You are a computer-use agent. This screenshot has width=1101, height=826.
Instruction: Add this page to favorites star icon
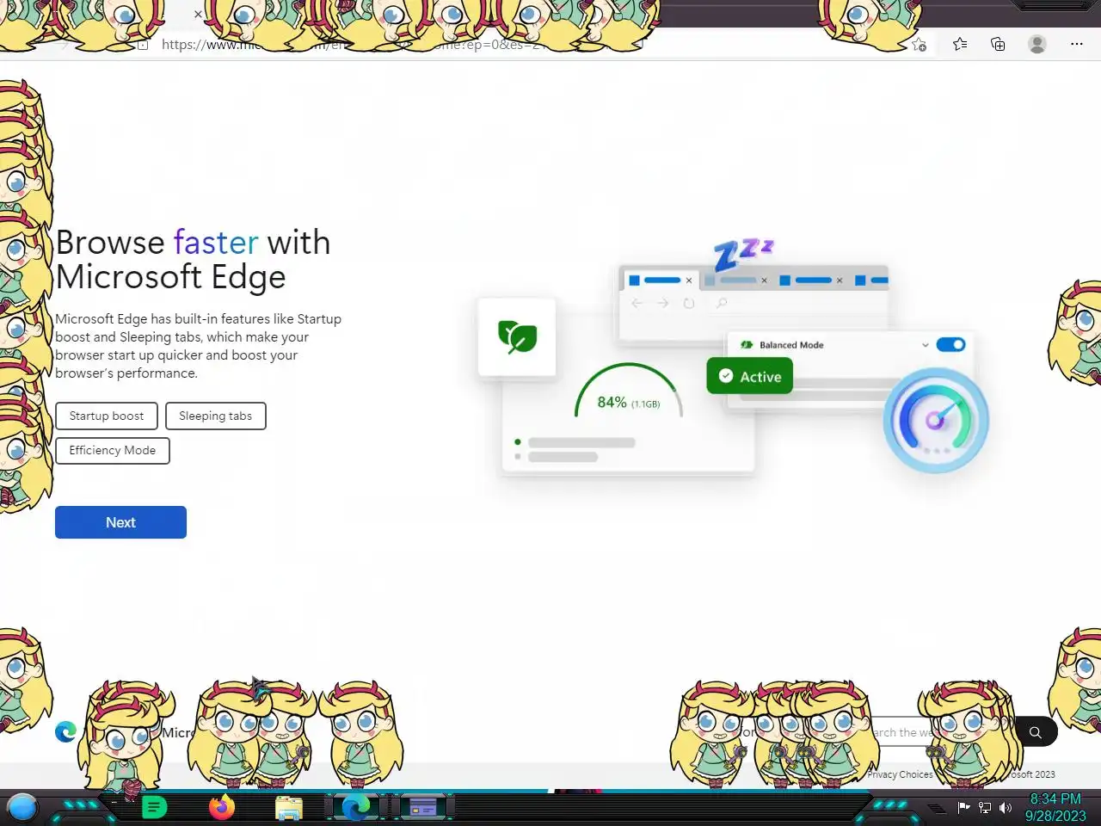click(919, 45)
